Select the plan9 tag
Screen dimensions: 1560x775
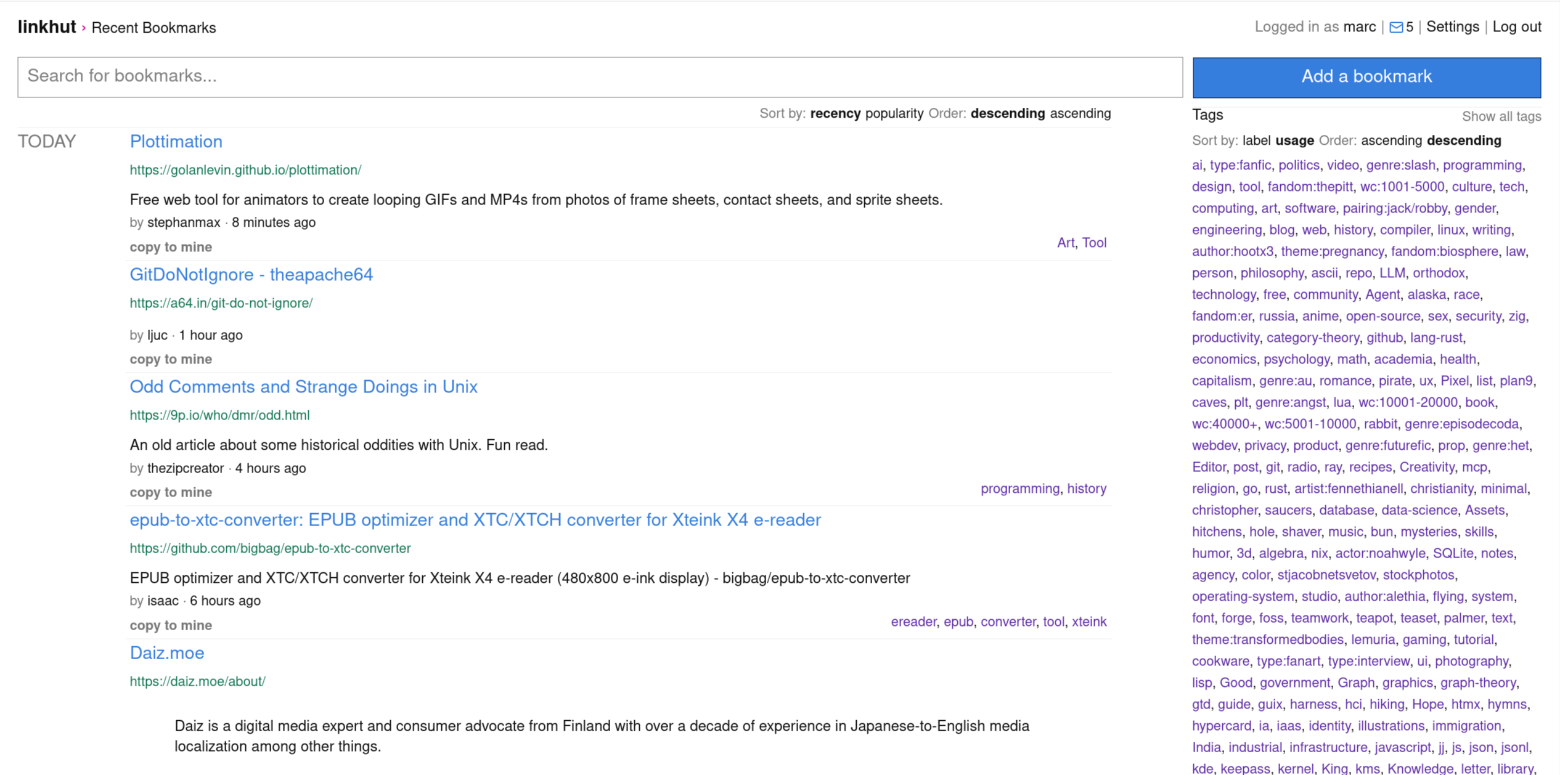tap(1516, 381)
